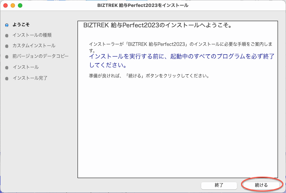Minimize the window with the yellow button
Screen dimensions: 286x193
pyautogui.click(x=13, y=5)
